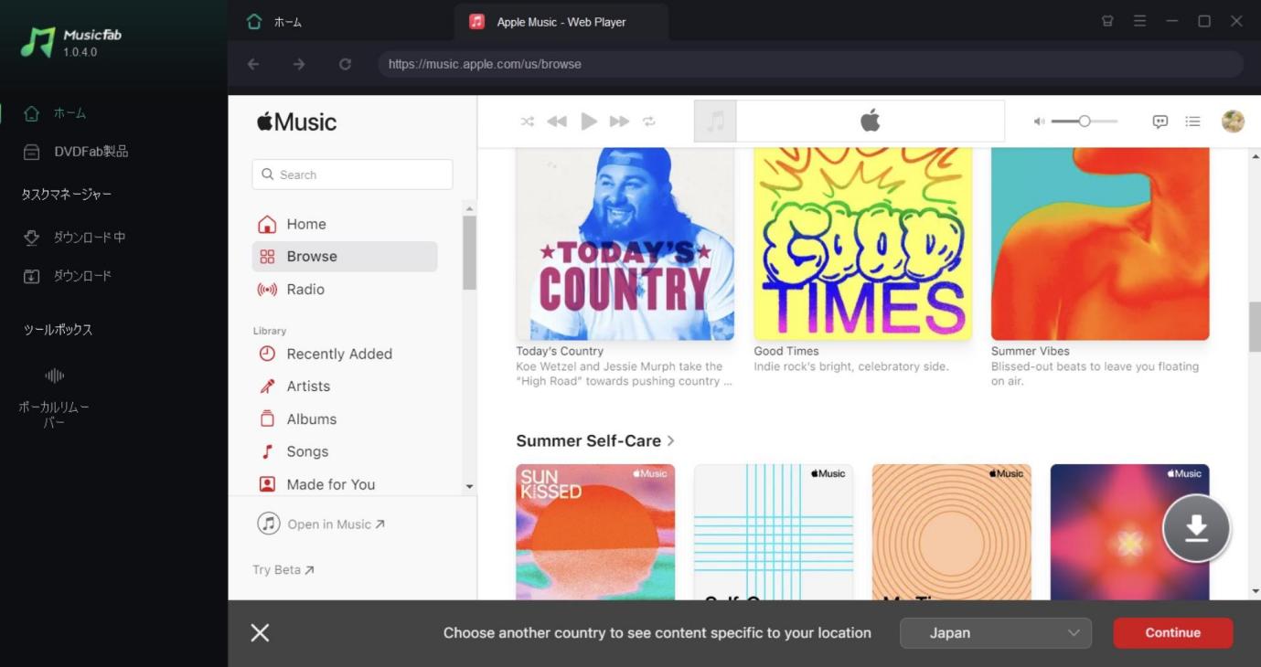
Task: Open DVDFab製品 in the sidebar
Action: (76, 152)
